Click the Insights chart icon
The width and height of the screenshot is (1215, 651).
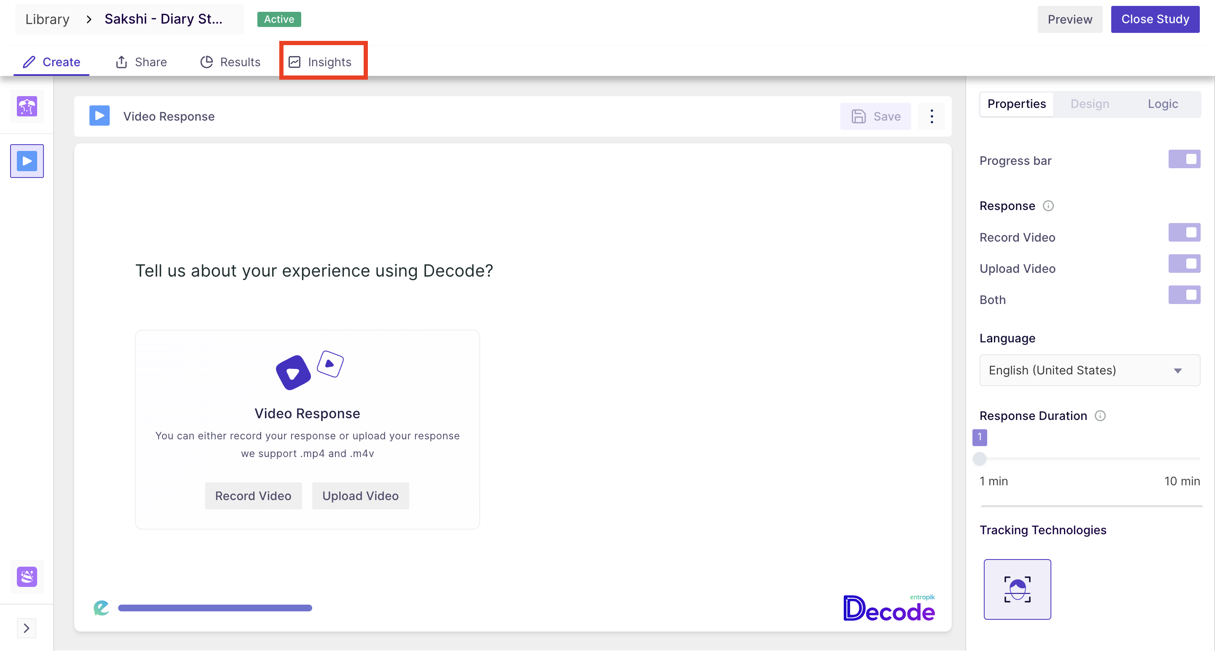pos(294,62)
